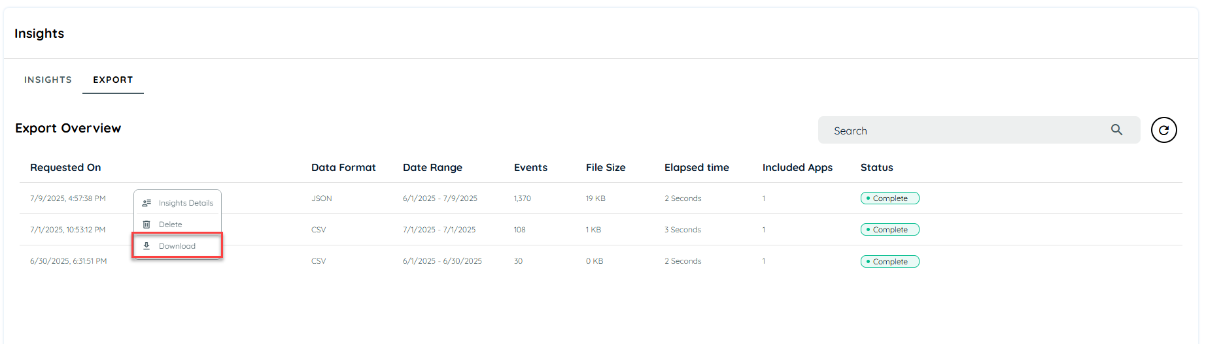The width and height of the screenshot is (1206, 344).
Task: Click the JSON data format cell
Action: point(322,198)
